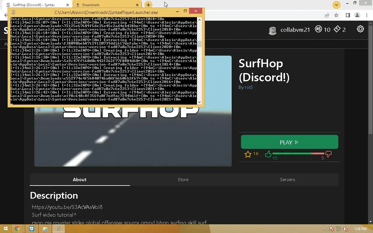373x233 pixels.
Task: Click the tickets icon next to 2
Action: tap(337, 29)
